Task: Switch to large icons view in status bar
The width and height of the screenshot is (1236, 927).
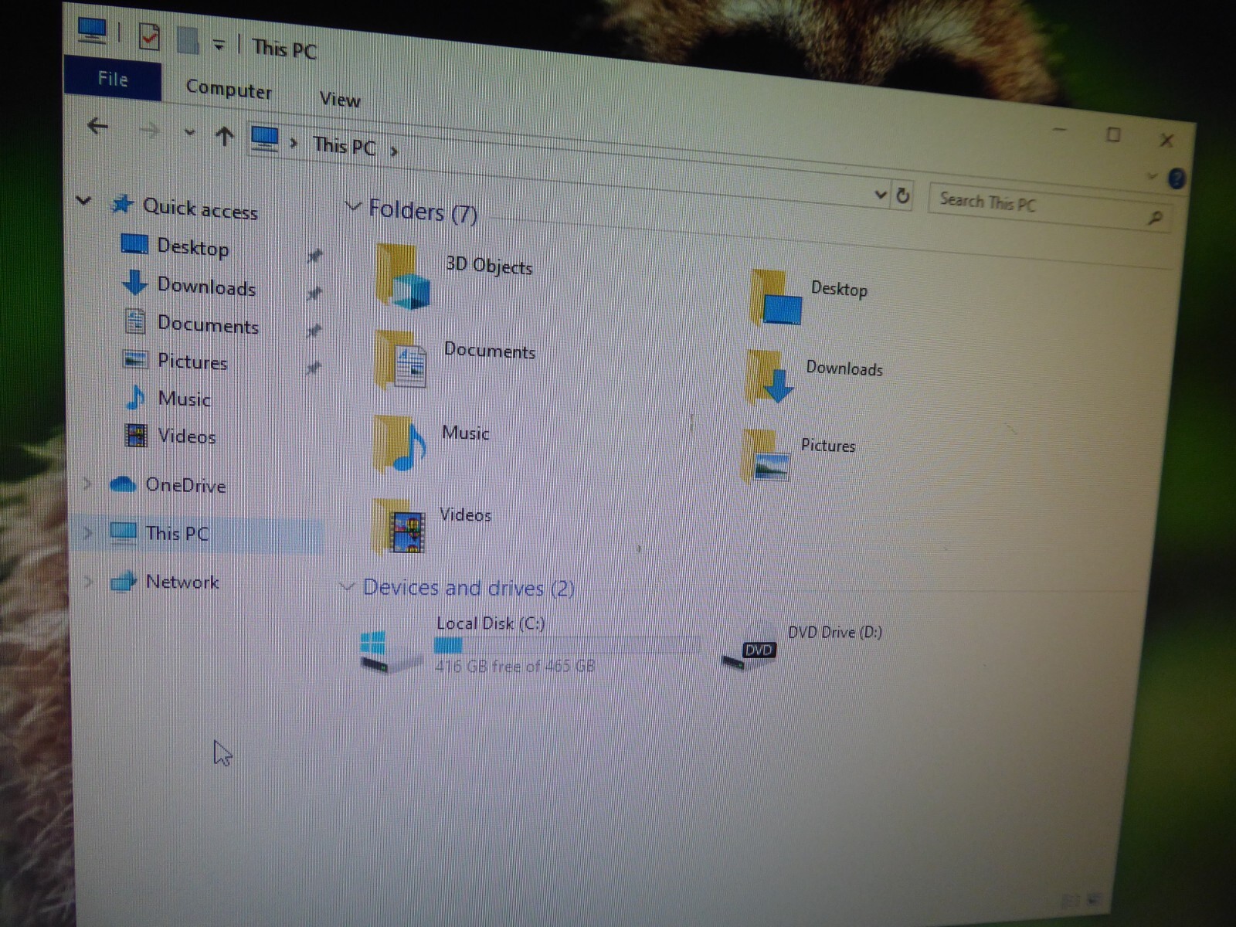Action: click(x=1094, y=900)
